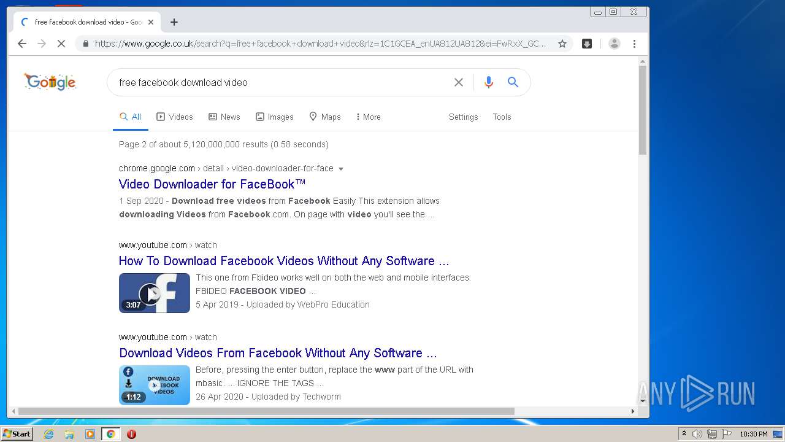The width and height of the screenshot is (785, 442).
Task: Play the 1:12 Techworm video thumbnail
Action: point(155,385)
